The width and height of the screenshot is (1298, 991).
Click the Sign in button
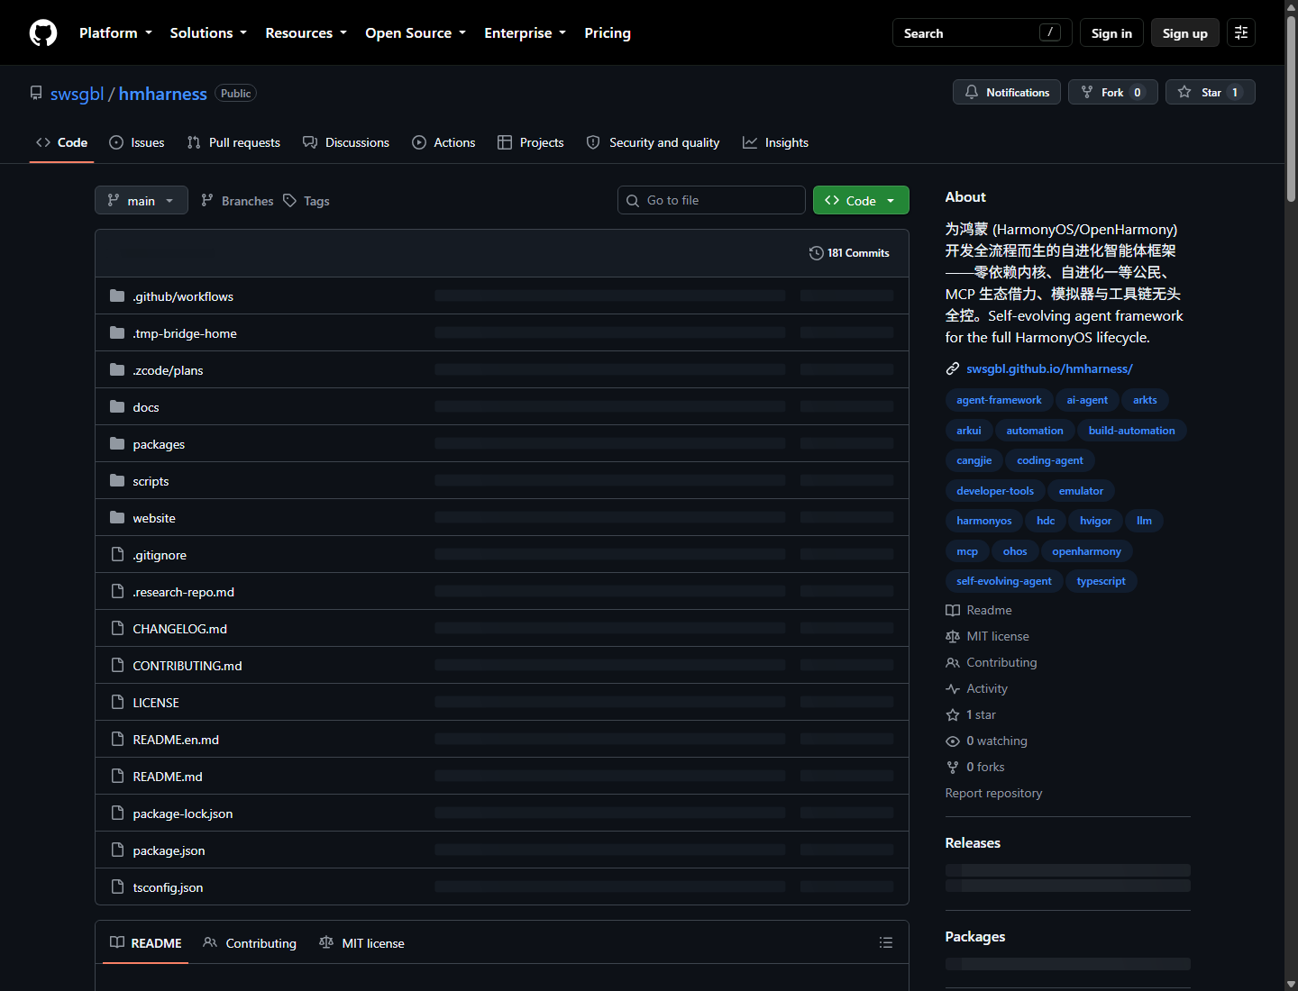tap(1111, 32)
